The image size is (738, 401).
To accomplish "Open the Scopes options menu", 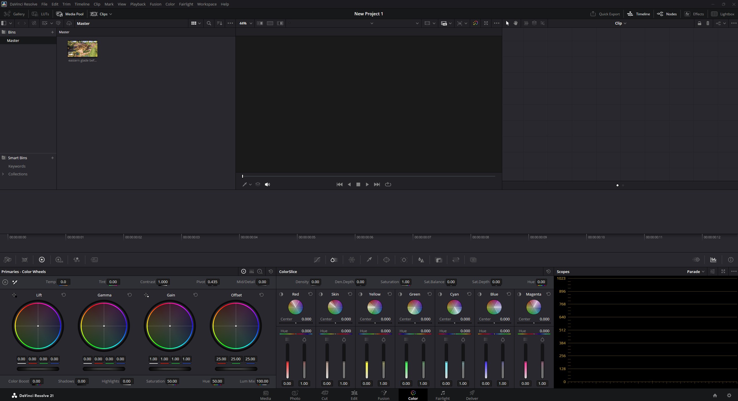I will pyautogui.click(x=734, y=272).
